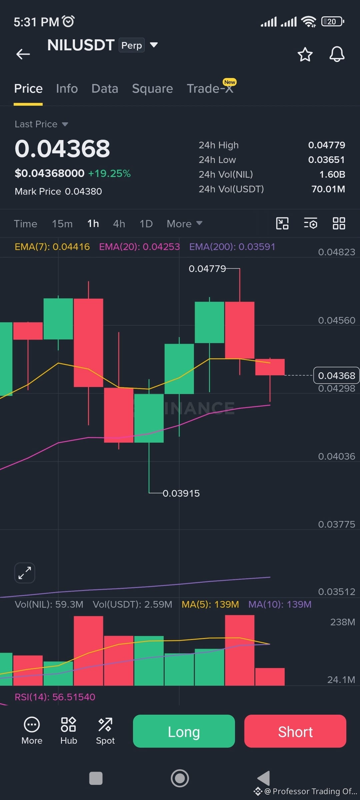Switch to the Data tab
The height and width of the screenshot is (800, 360).
click(105, 89)
